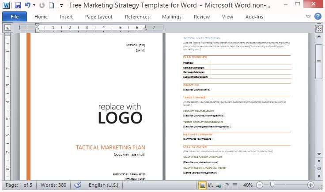Switch to the Page Layout tab
This screenshot has height=192, width=325.
(x=98, y=17)
